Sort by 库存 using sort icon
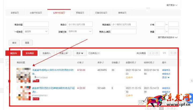 102,63
